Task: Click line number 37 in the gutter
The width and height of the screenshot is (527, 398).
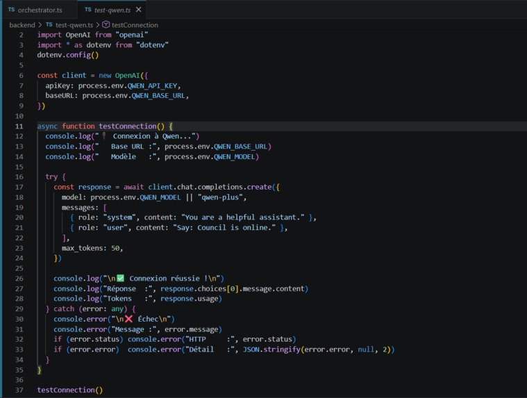Action: coord(19,390)
